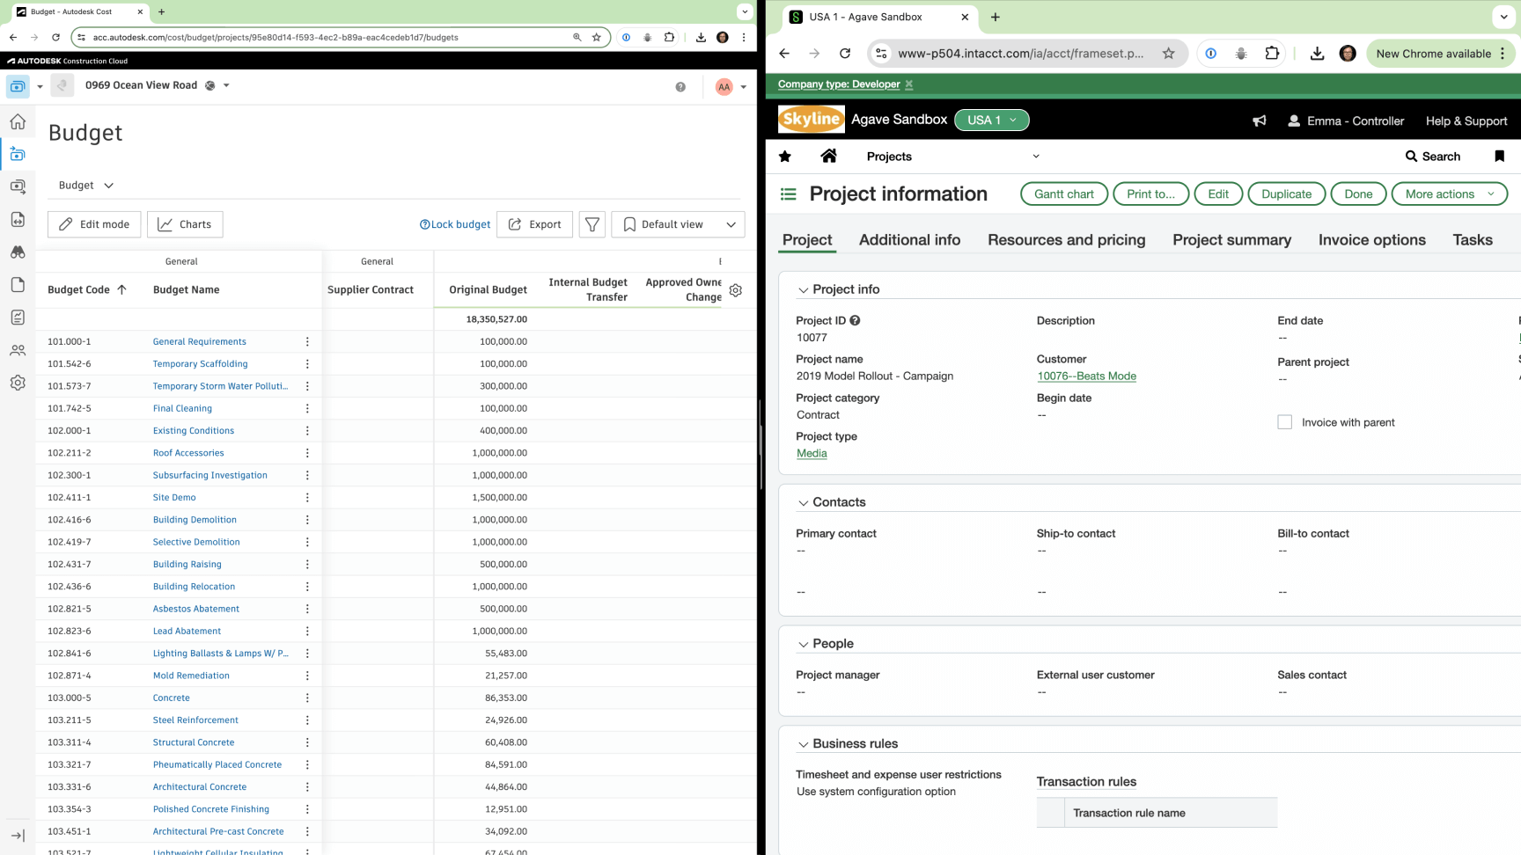
Task: Switch to the Tasks tab
Action: coord(1472,240)
